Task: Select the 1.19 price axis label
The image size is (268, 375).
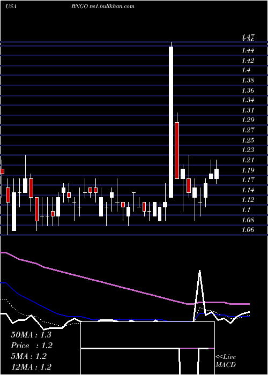Action: [x=248, y=170]
